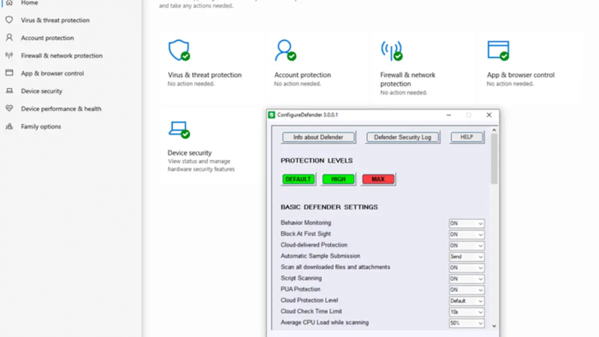Click the shield icon beside Virus & threat protection
Image resolution: width=599 pixels, height=337 pixels.
point(9,20)
